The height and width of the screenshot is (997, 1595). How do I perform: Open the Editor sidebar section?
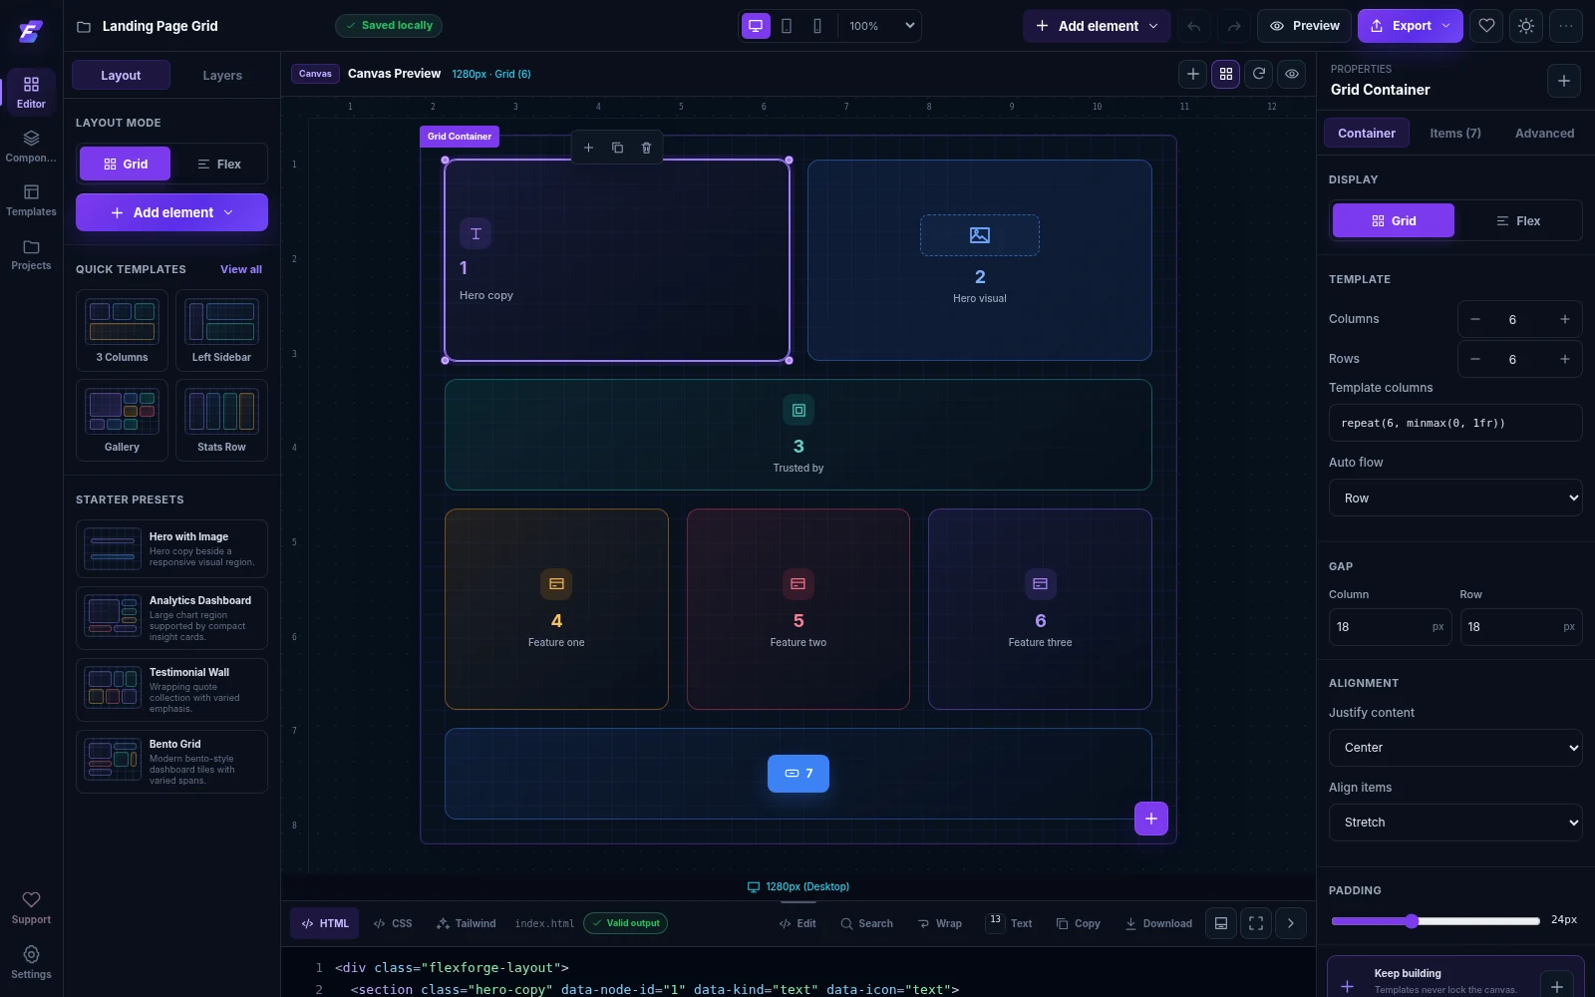(31, 92)
